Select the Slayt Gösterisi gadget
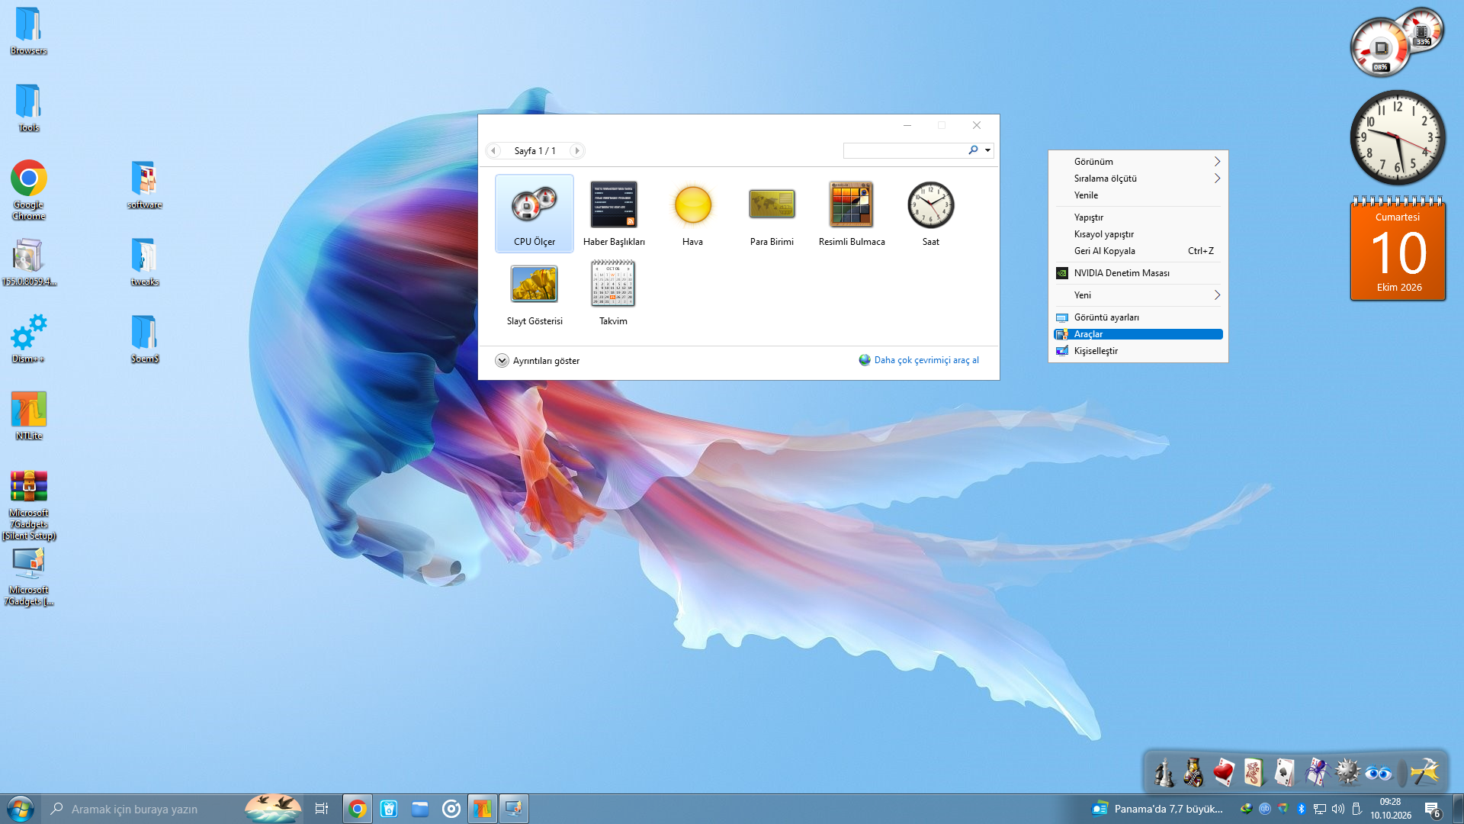 [534, 293]
